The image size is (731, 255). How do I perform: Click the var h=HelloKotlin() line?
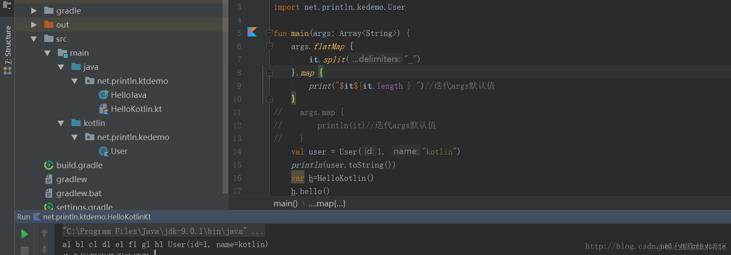click(x=332, y=178)
